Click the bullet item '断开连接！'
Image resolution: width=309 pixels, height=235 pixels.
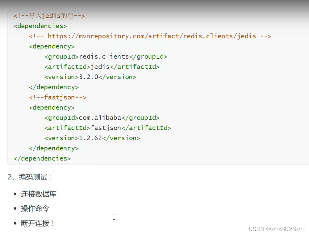click(x=38, y=223)
